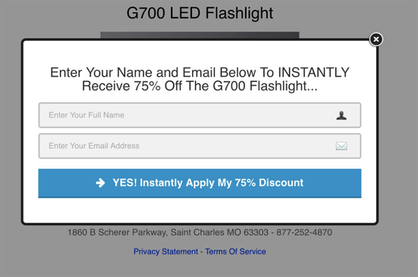Click the word Flashlight in the page title
418x277 pixels.
(240, 13)
